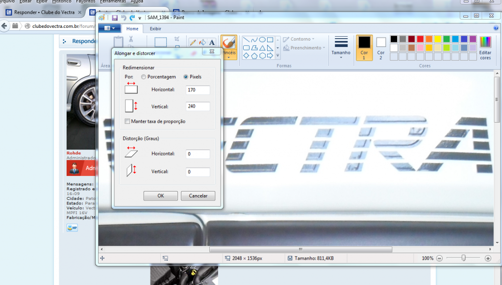
Task: Select Cor 2 background color button
Action: coord(380,48)
